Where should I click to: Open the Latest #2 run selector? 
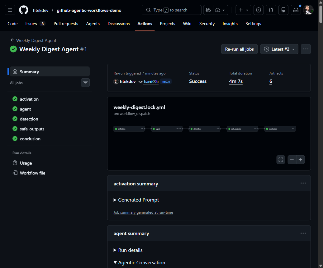tap(279, 49)
